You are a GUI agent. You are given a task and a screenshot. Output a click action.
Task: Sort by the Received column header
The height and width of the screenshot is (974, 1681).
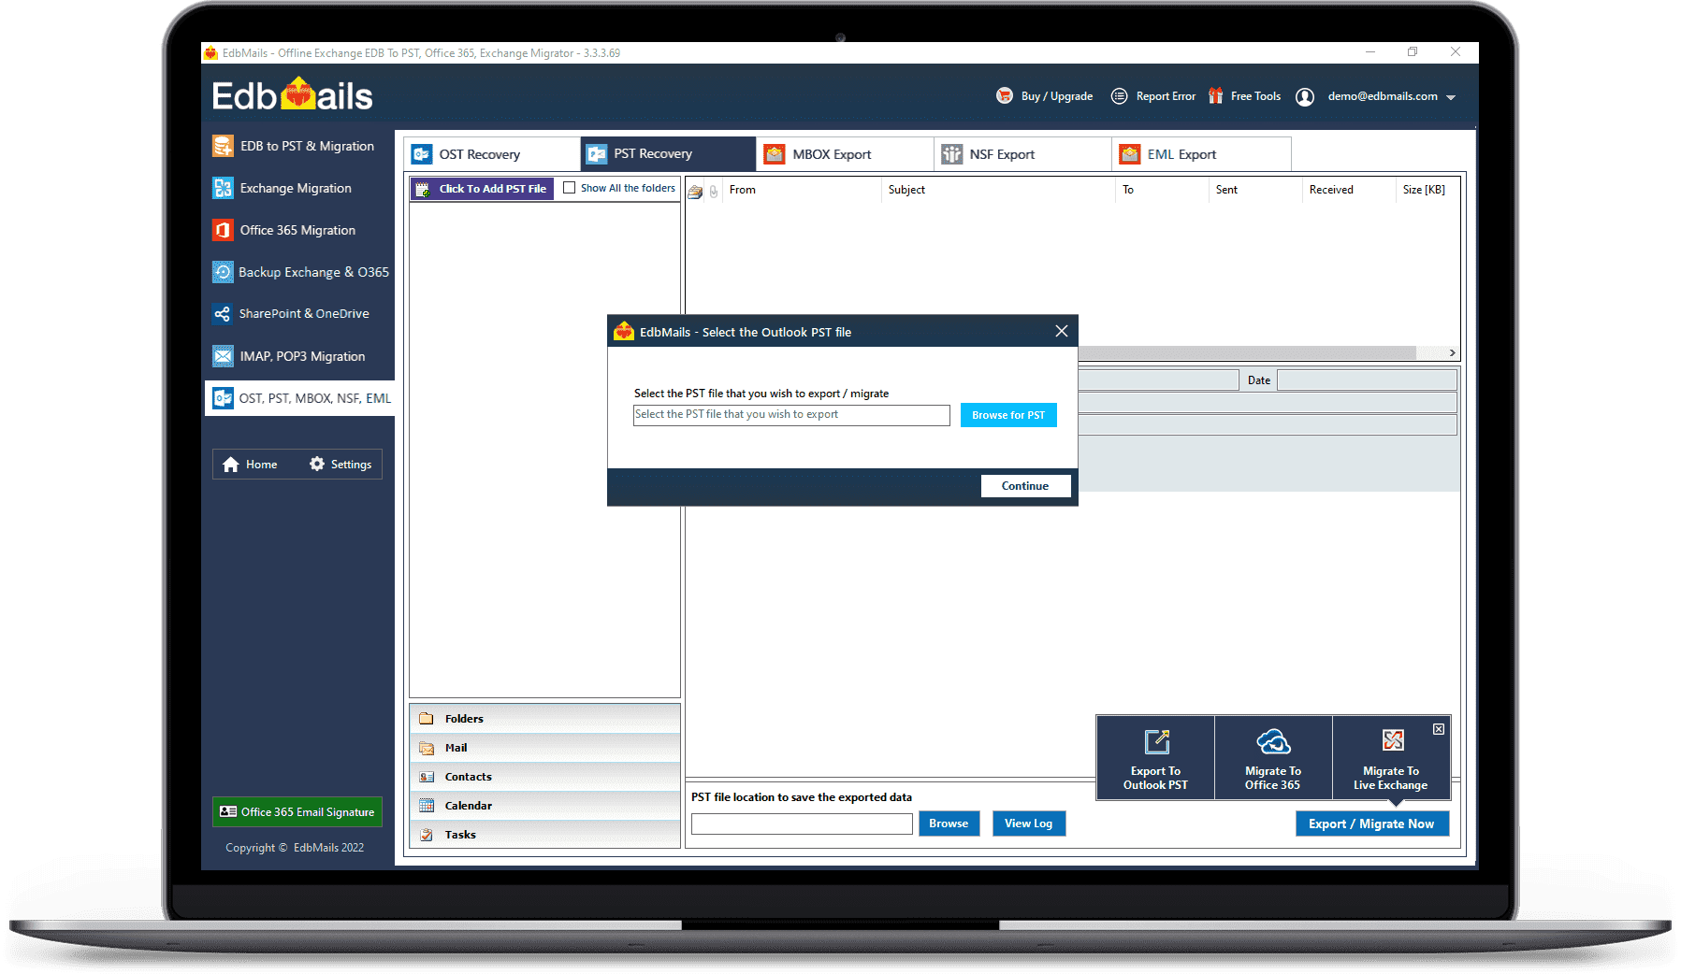[x=1349, y=190]
